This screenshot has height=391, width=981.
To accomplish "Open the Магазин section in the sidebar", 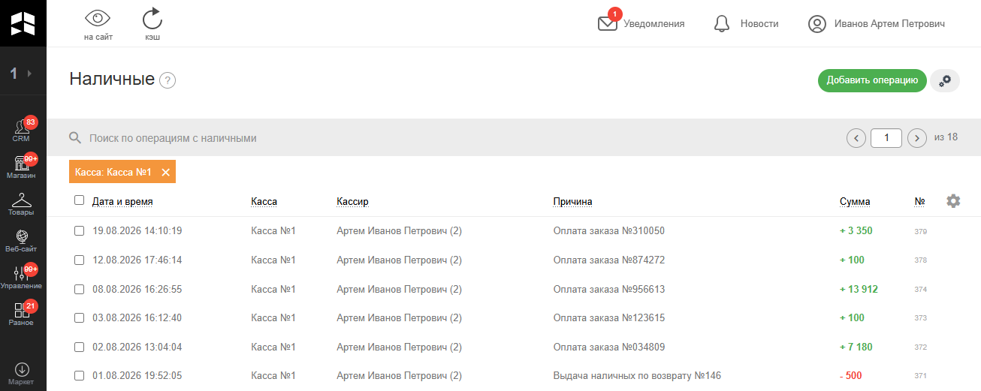I will tap(22, 167).
